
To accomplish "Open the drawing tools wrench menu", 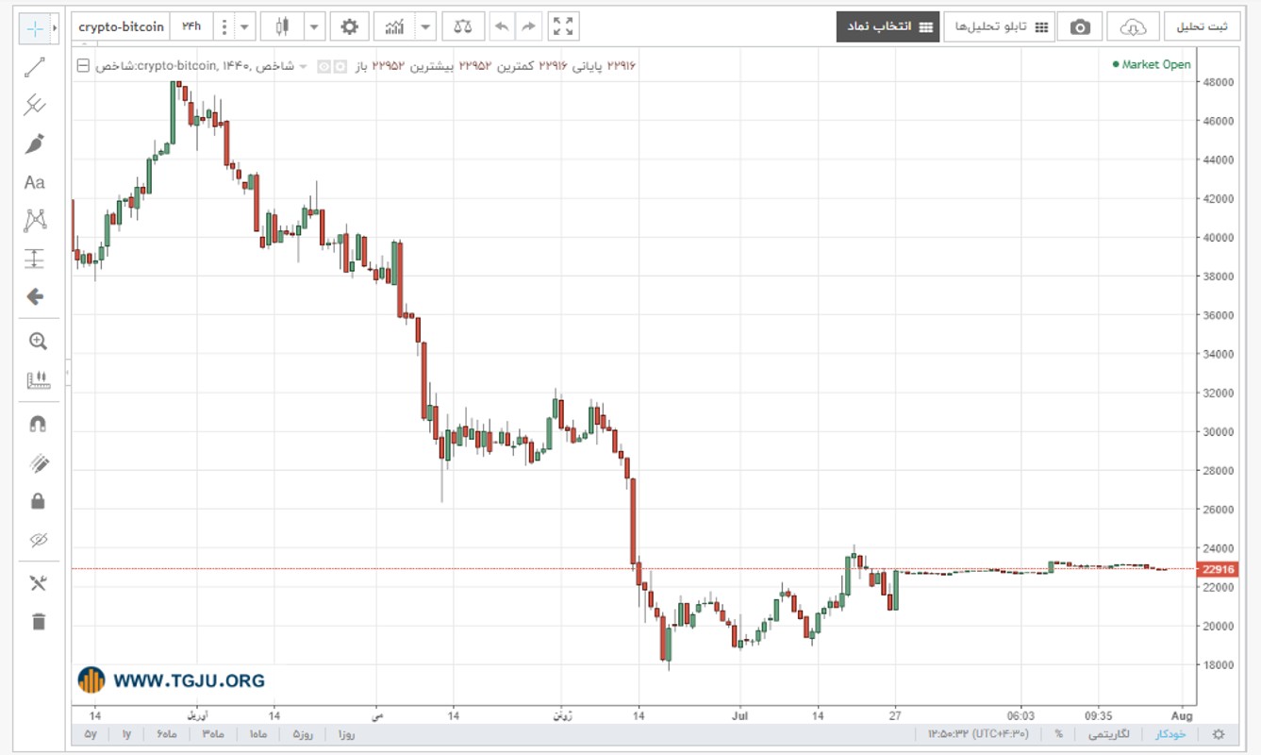I will click(38, 583).
